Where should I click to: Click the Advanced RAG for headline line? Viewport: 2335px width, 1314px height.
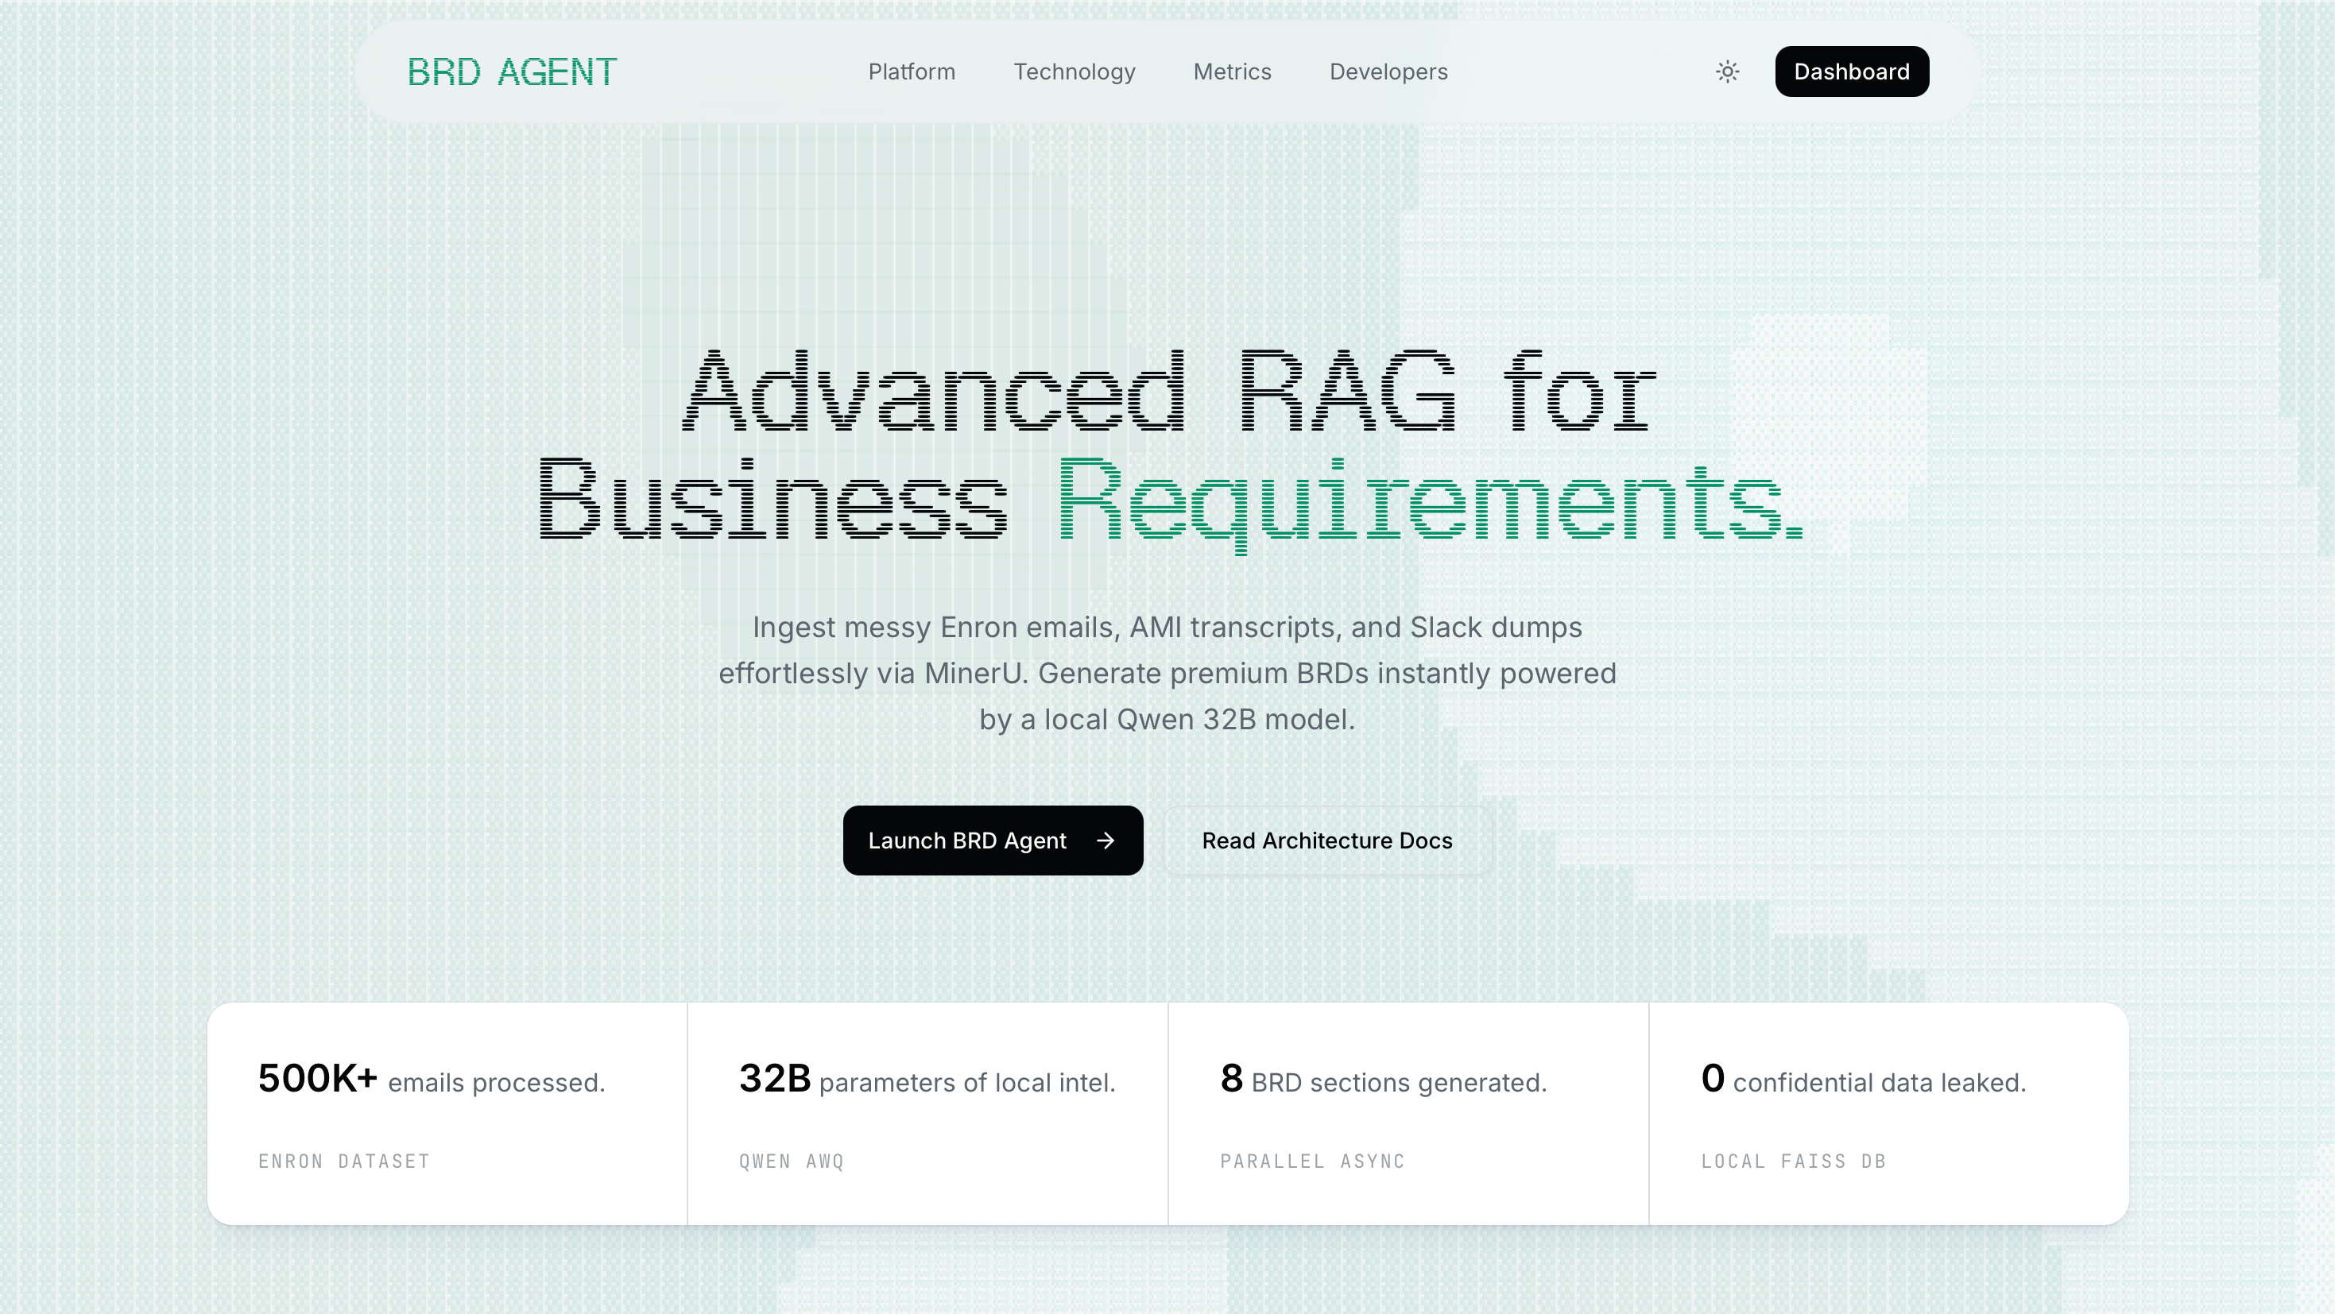pos(1169,392)
